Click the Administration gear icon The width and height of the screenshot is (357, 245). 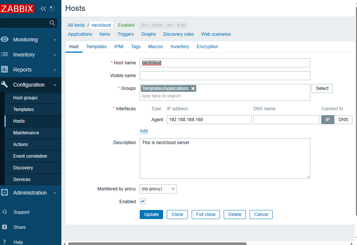pyautogui.click(x=5, y=192)
